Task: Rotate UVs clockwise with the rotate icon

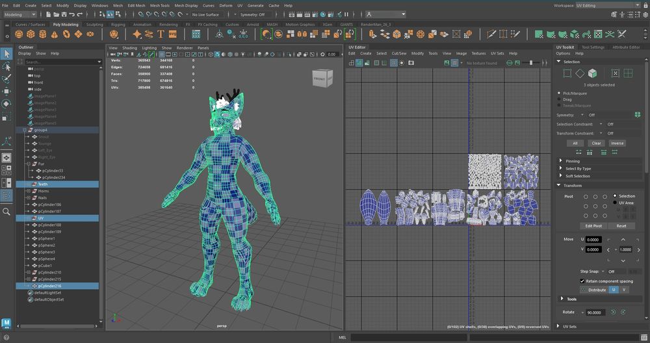Action: [x=623, y=312]
